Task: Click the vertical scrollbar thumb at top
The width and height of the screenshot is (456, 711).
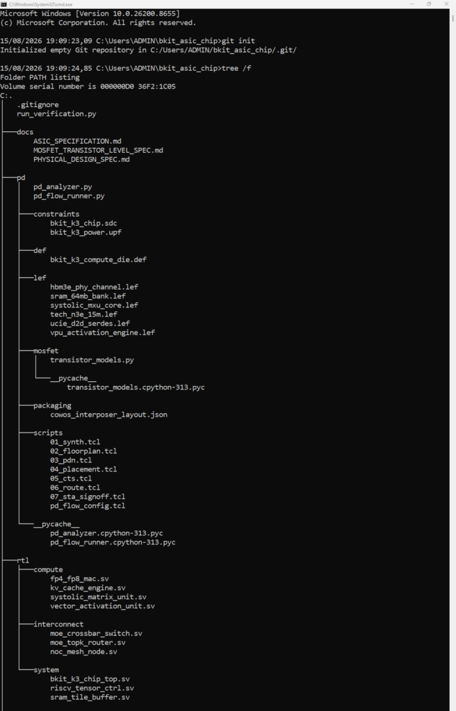Action: (453, 18)
